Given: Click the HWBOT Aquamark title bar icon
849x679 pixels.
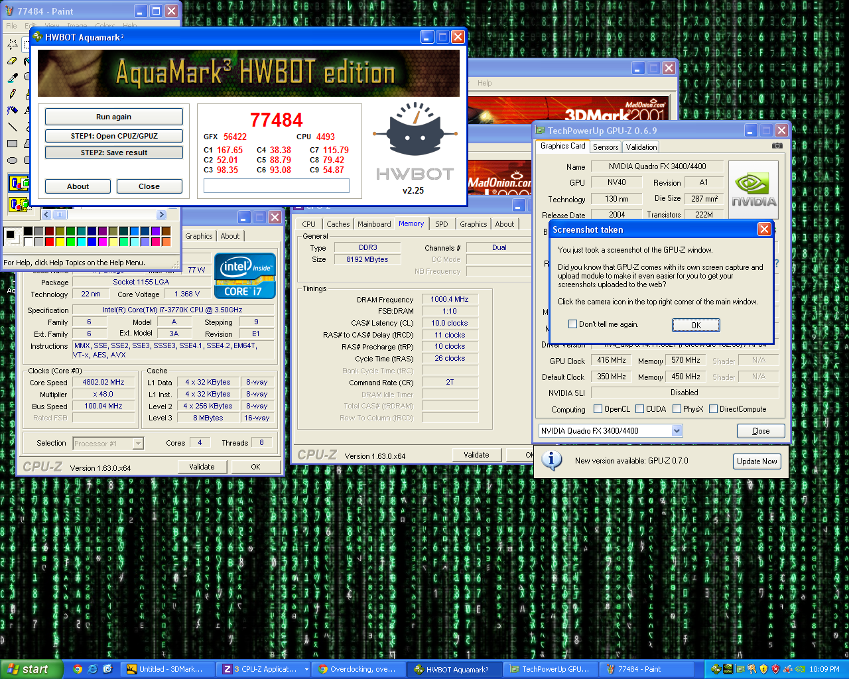Looking at the screenshot, I should coord(38,37).
